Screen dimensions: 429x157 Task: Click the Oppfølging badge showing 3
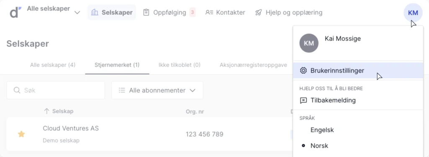point(192,12)
